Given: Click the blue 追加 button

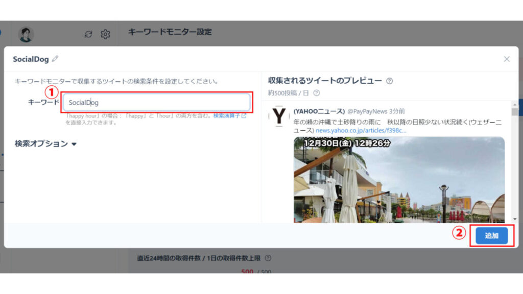Looking at the screenshot, I should coord(492,236).
